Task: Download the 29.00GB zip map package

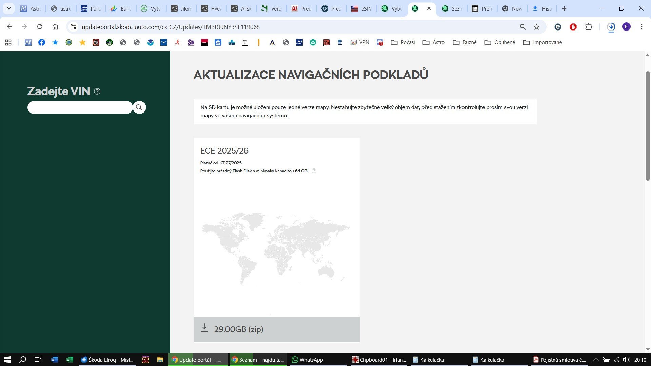Action: click(277, 329)
